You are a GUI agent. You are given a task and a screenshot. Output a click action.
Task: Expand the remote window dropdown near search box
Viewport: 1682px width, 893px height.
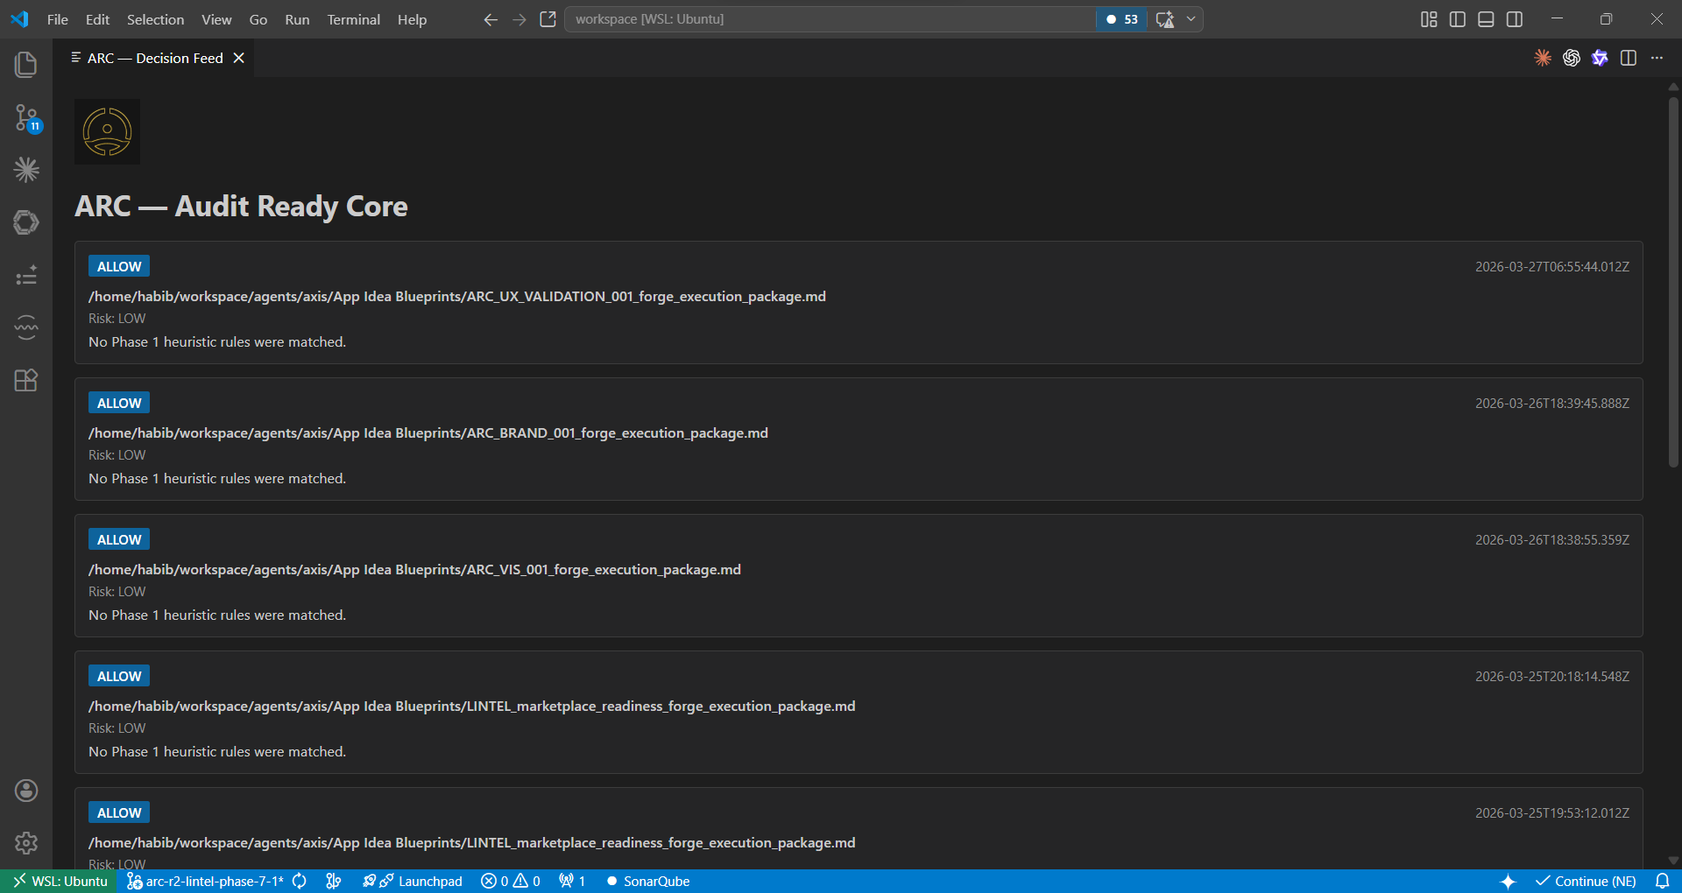point(1190,18)
